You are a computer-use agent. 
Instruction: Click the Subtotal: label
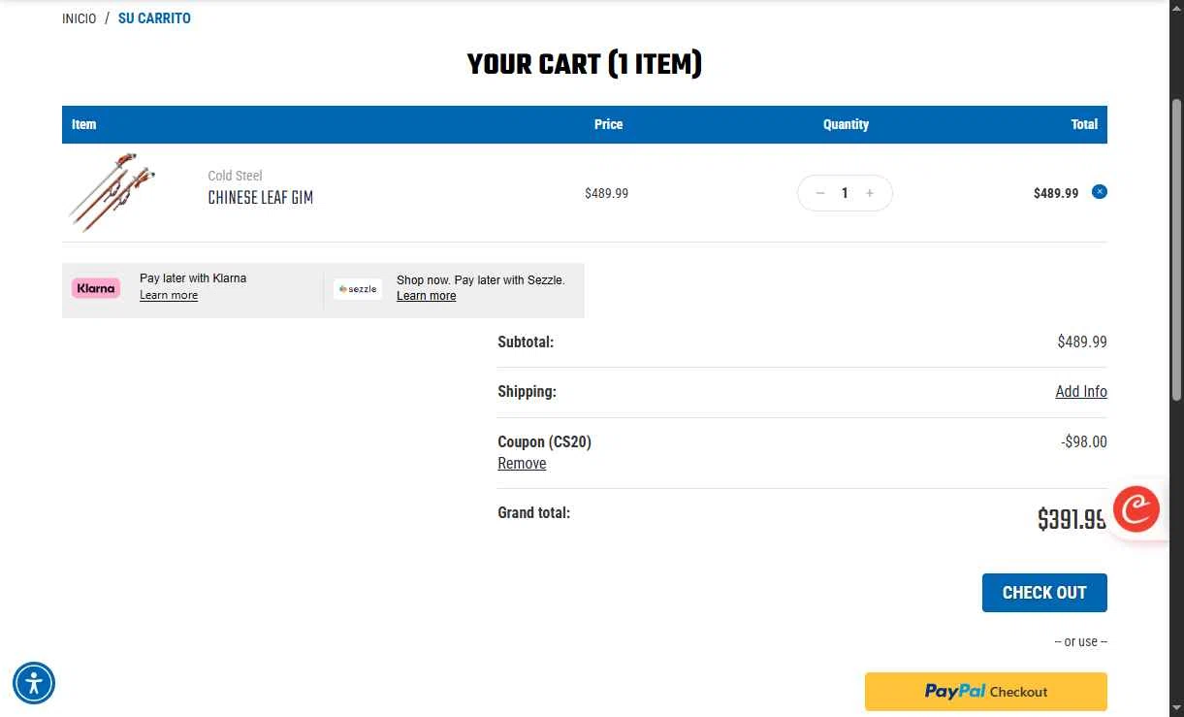(526, 342)
